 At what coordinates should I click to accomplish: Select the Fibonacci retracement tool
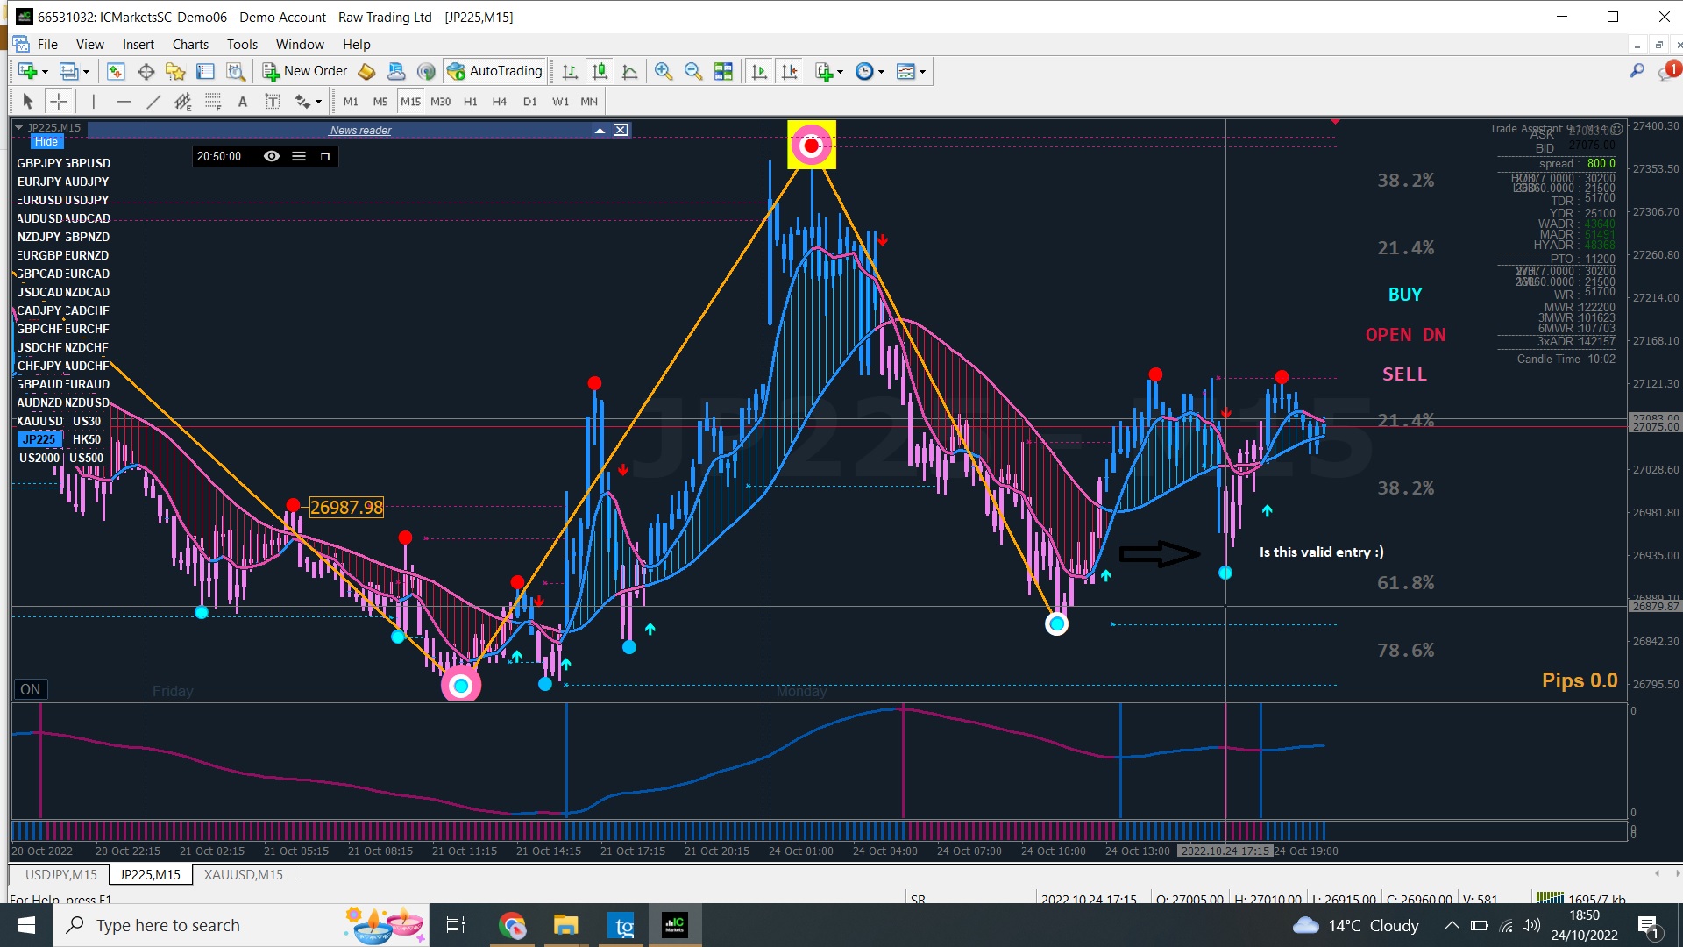213,102
